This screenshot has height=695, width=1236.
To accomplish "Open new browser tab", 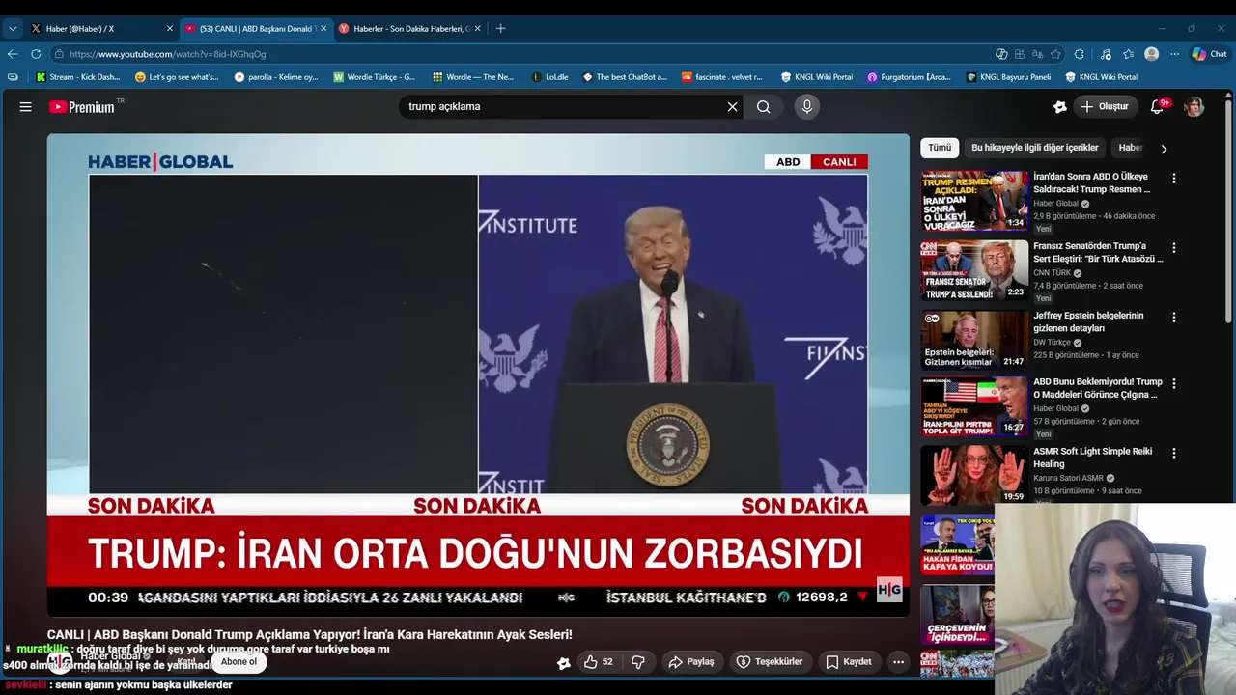I will coord(500,29).
